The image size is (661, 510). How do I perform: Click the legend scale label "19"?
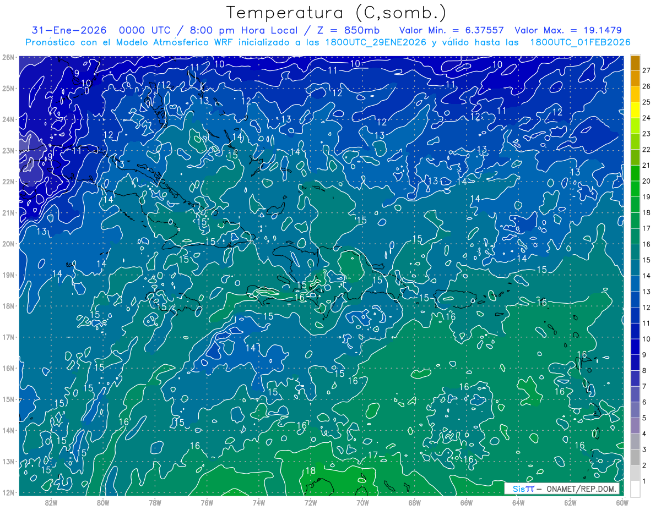pyautogui.click(x=646, y=197)
